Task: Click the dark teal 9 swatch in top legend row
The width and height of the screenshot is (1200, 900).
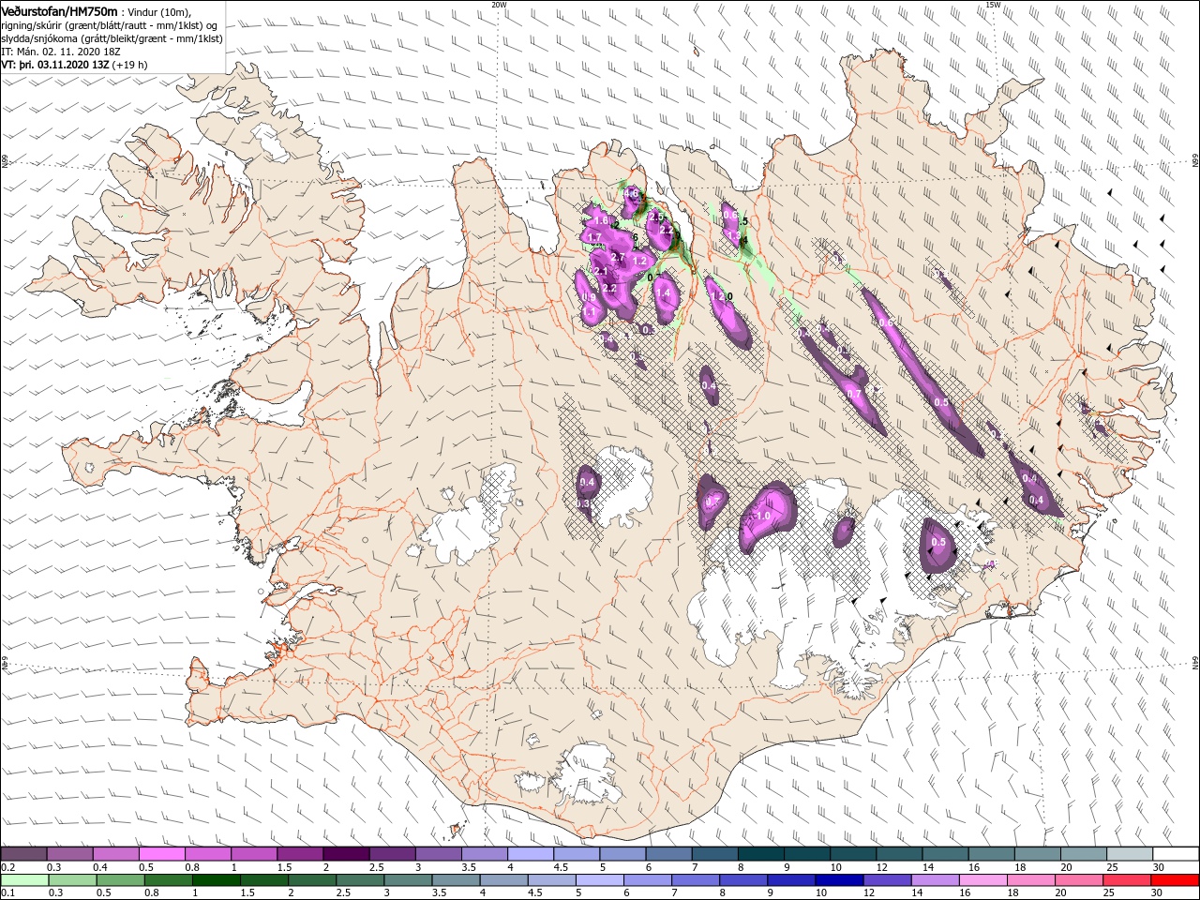Action: tap(805, 854)
